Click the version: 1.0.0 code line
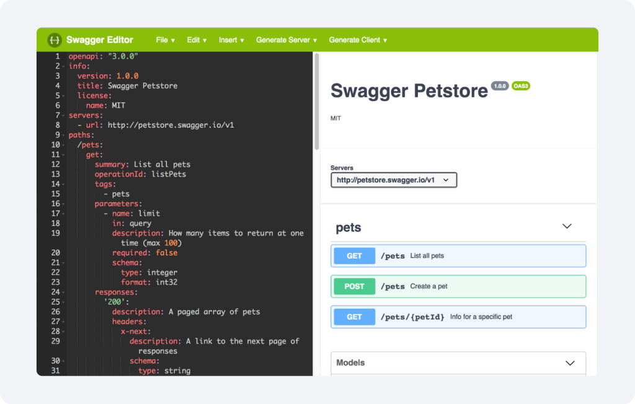The image size is (635, 404). pyautogui.click(x=108, y=76)
